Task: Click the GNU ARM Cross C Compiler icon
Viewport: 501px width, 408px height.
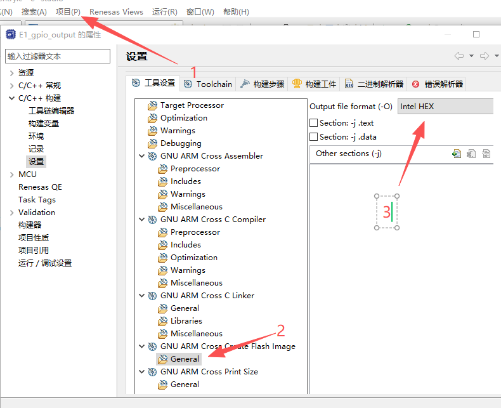Action: tap(152, 220)
